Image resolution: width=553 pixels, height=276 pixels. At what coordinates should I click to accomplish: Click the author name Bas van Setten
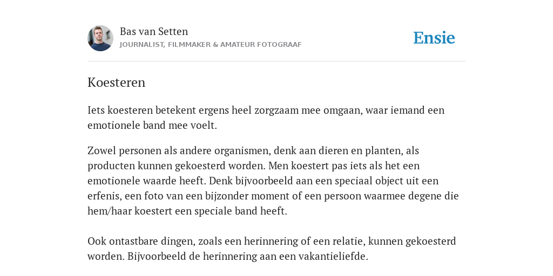pyautogui.click(x=154, y=31)
